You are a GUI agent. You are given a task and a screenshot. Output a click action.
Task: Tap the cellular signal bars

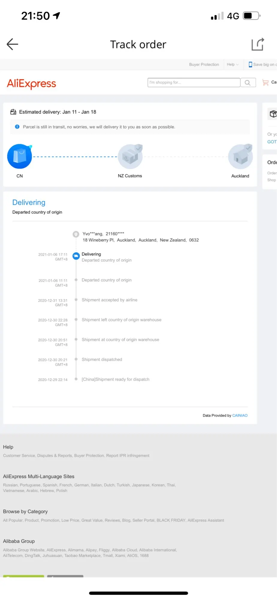pos(217,16)
